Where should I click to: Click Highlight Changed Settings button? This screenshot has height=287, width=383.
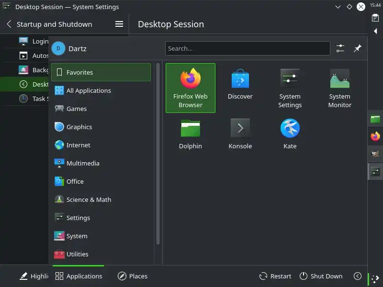click(34, 276)
